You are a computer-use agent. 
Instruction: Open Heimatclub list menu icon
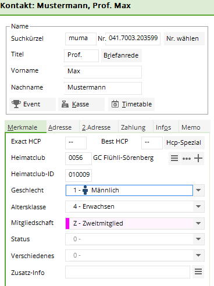click(x=174, y=158)
